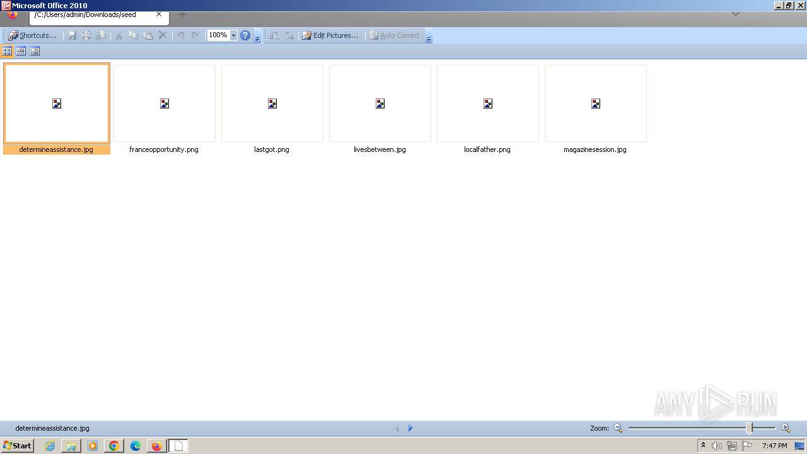Image resolution: width=807 pixels, height=454 pixels.
Task: Click the magazinesession.jpg file name label
Action: pos(595,149)
